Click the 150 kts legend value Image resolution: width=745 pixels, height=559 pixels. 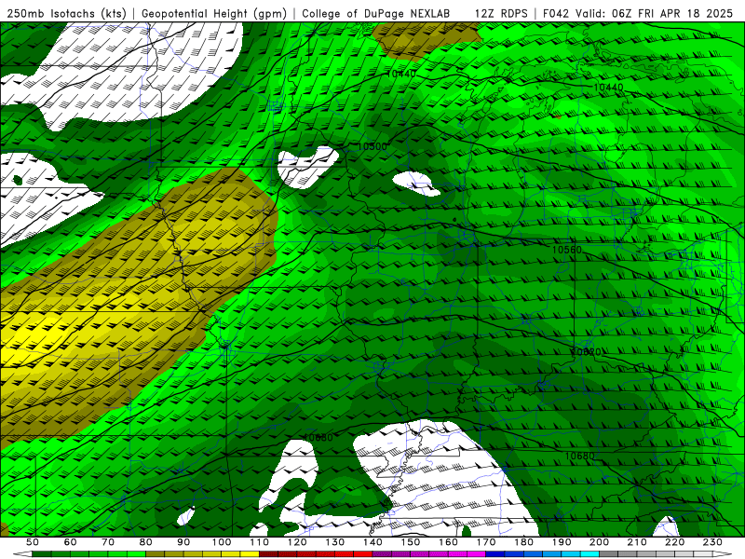pos(411,542)
